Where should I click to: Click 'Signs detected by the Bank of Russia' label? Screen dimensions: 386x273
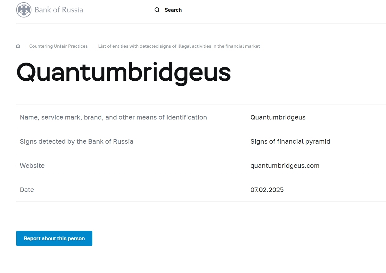[77, 141]
